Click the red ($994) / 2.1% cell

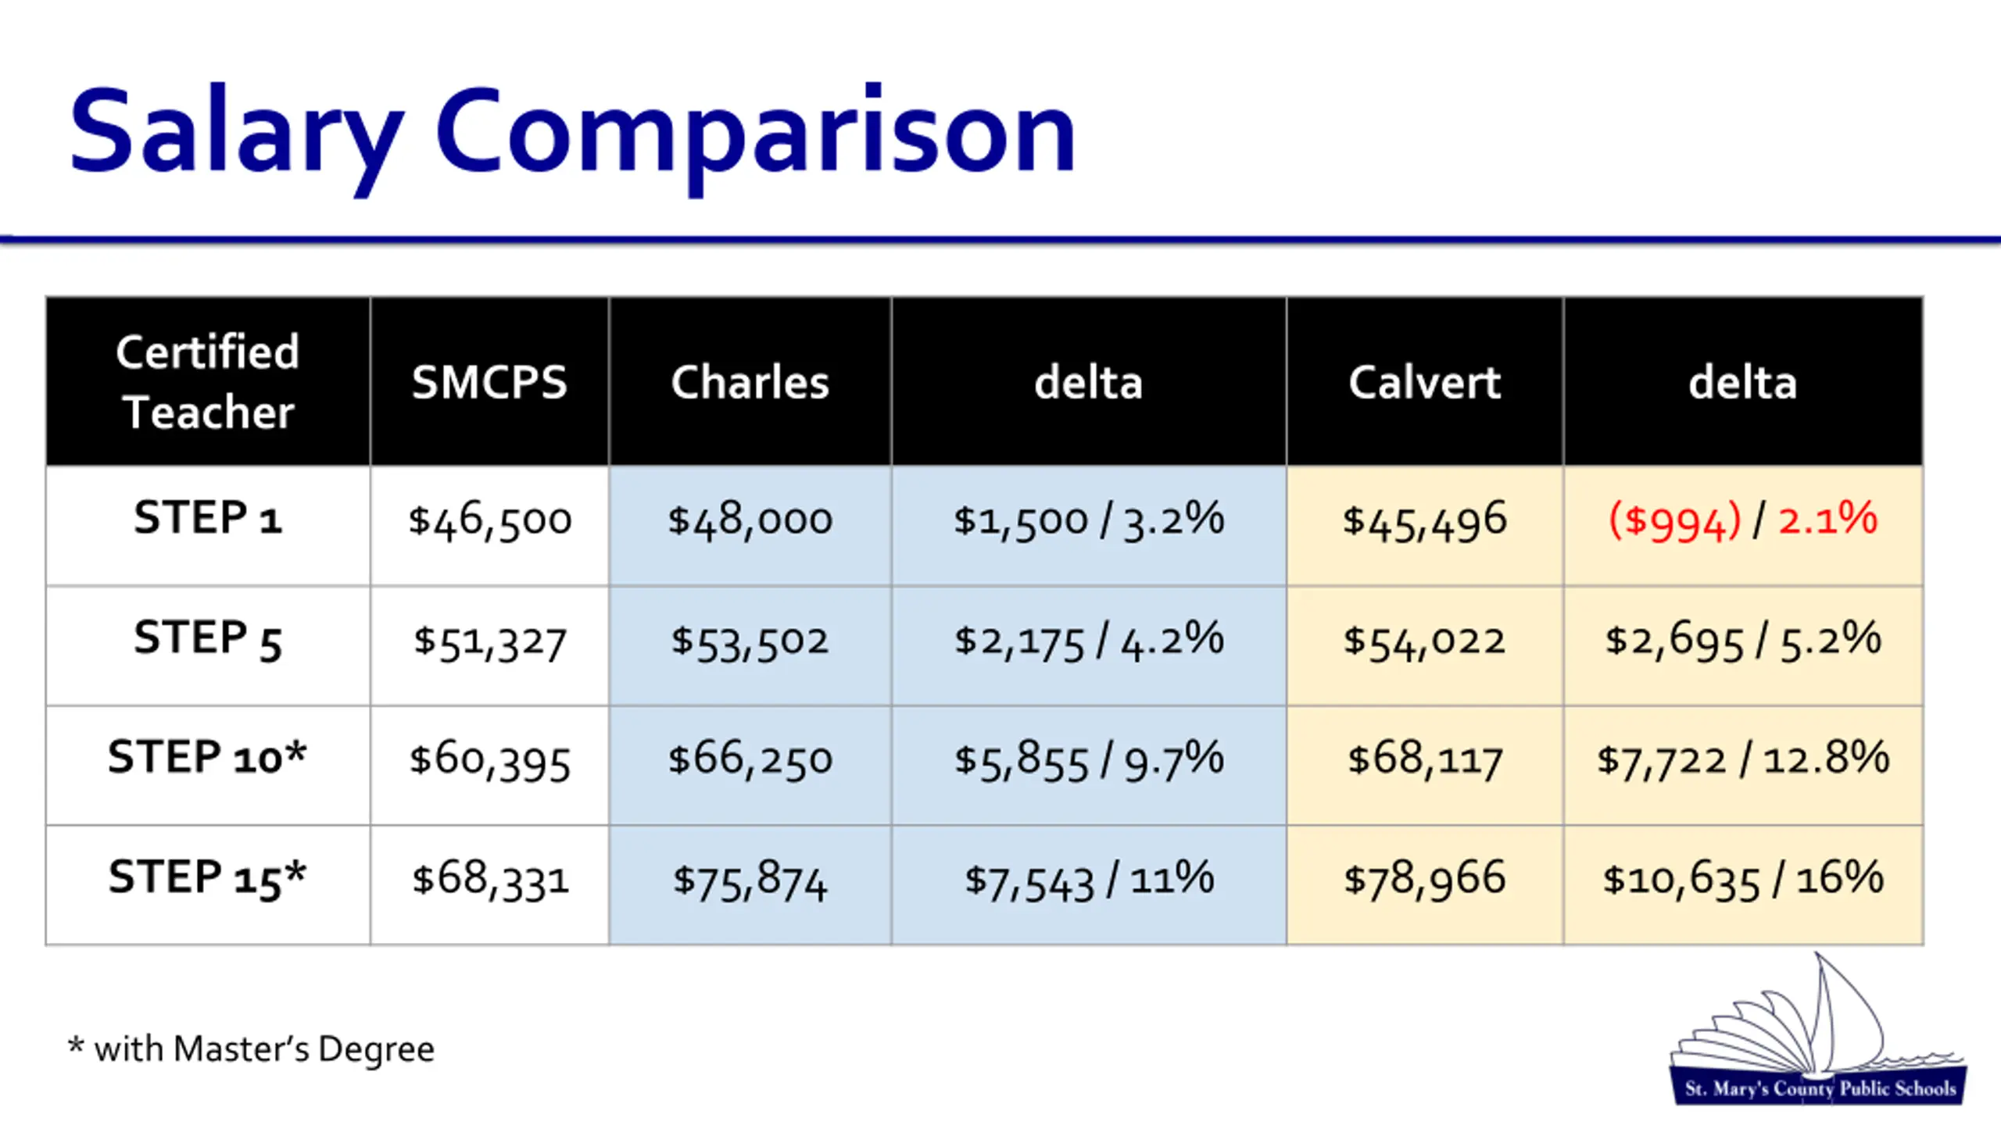pyautogui.click(x=1743, y=526)
